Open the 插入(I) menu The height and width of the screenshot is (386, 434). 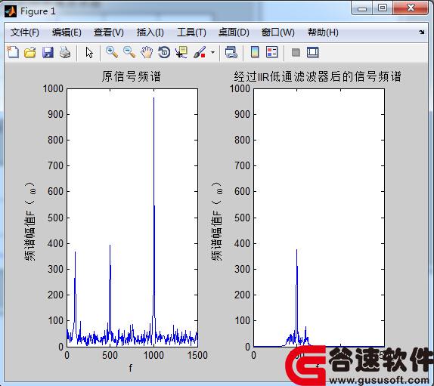coord(150,32)
